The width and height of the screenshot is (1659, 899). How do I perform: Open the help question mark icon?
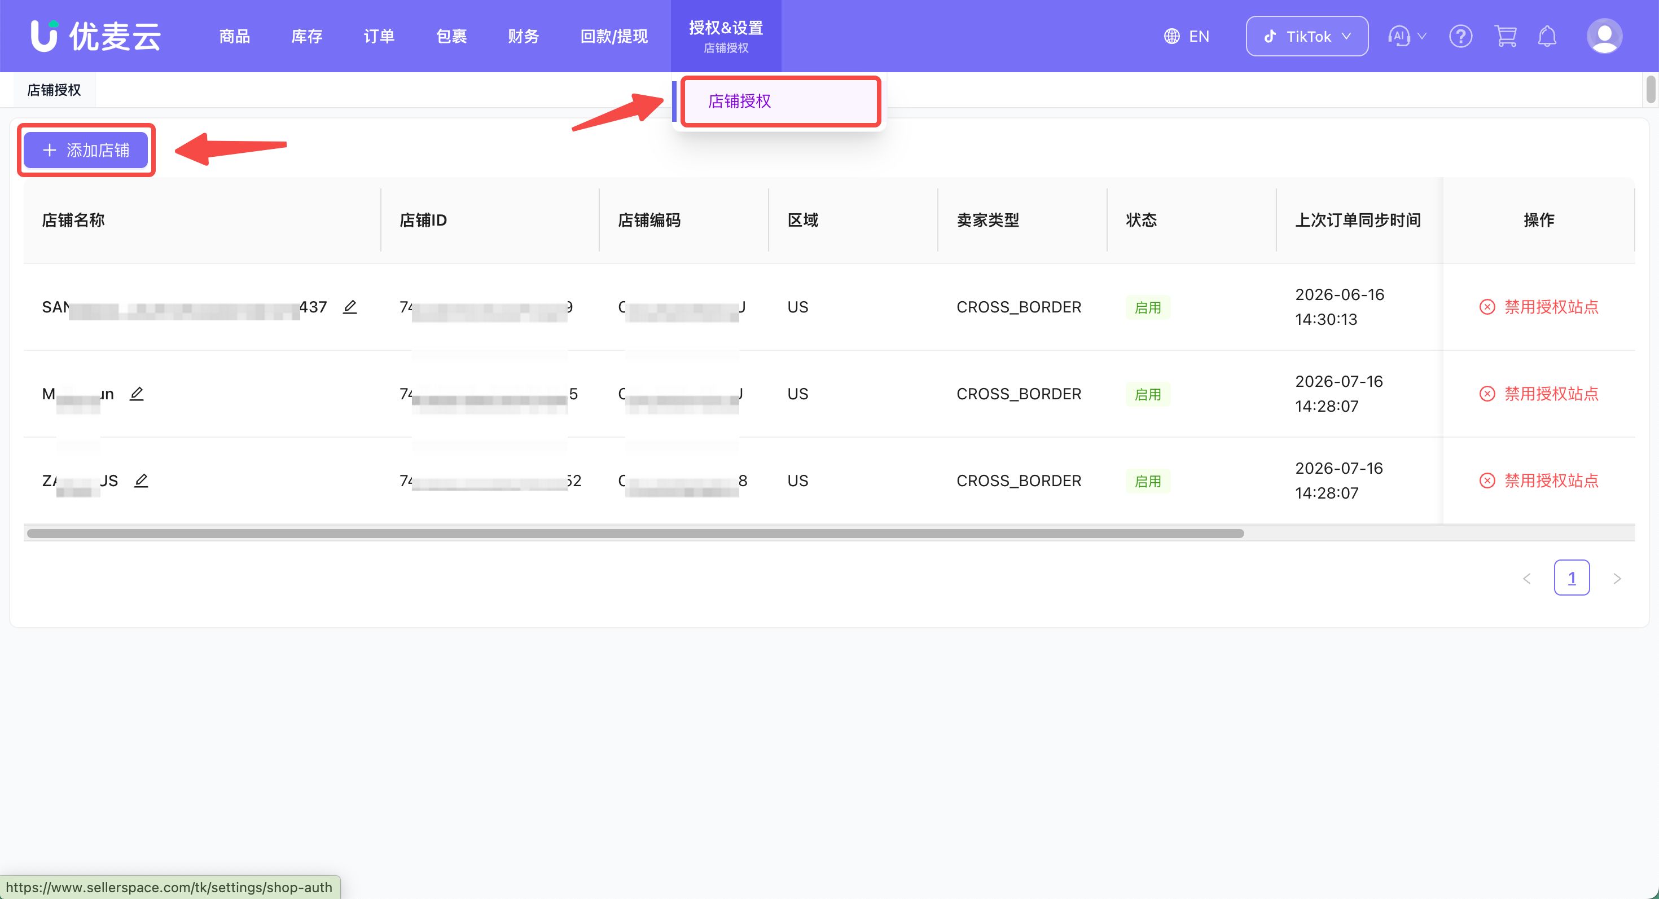pyautogui.click(x=1460, y=36)
